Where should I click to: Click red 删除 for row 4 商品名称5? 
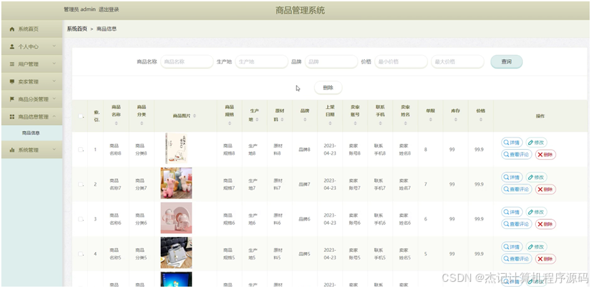pos(545,259)
